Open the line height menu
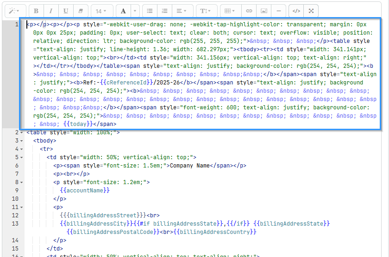This screenshot has height=257, width=389. (x=205, y=11)
